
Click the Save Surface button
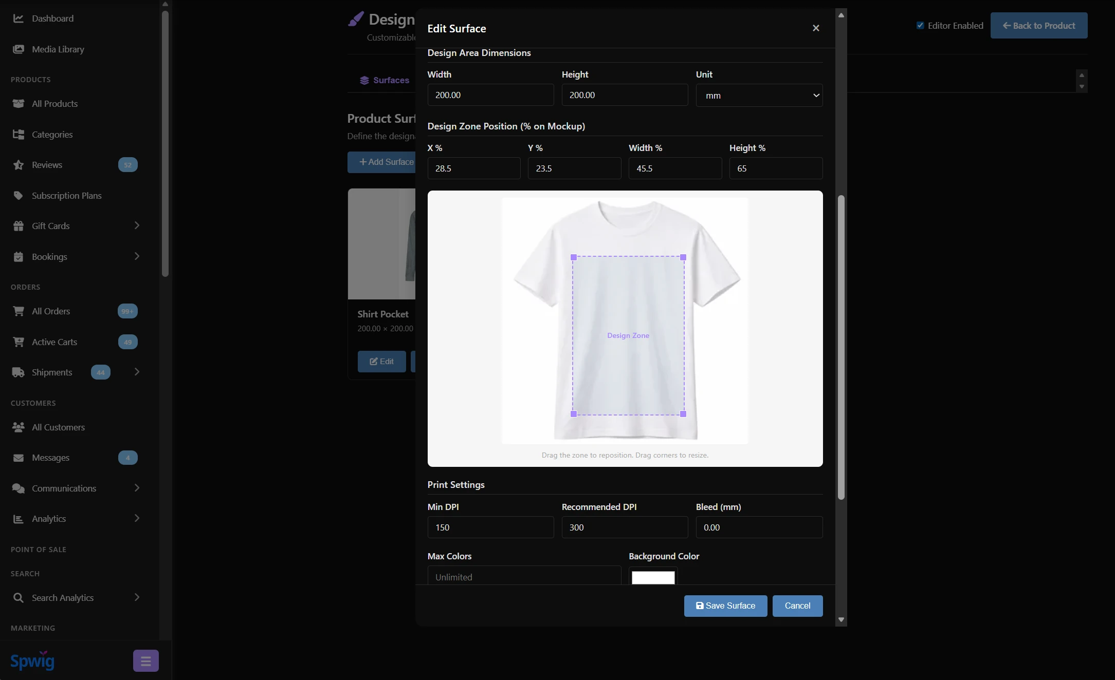[x=725, y=606]
